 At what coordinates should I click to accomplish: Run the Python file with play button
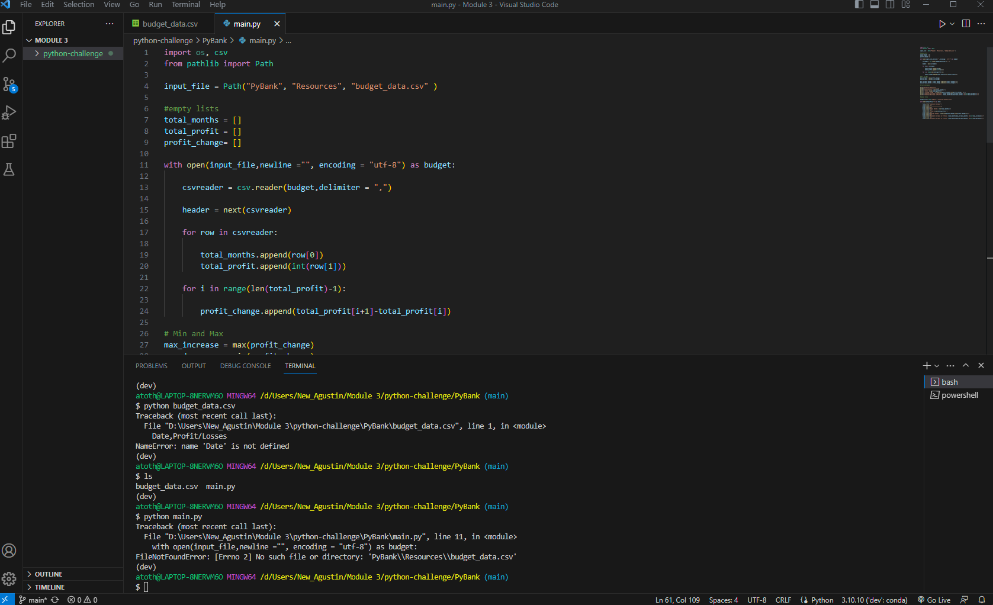(x=941, y=24)
